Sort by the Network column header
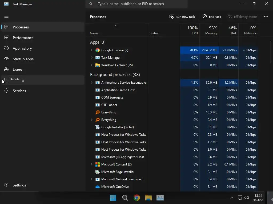273x204 pixels. [x=248, y=30]
